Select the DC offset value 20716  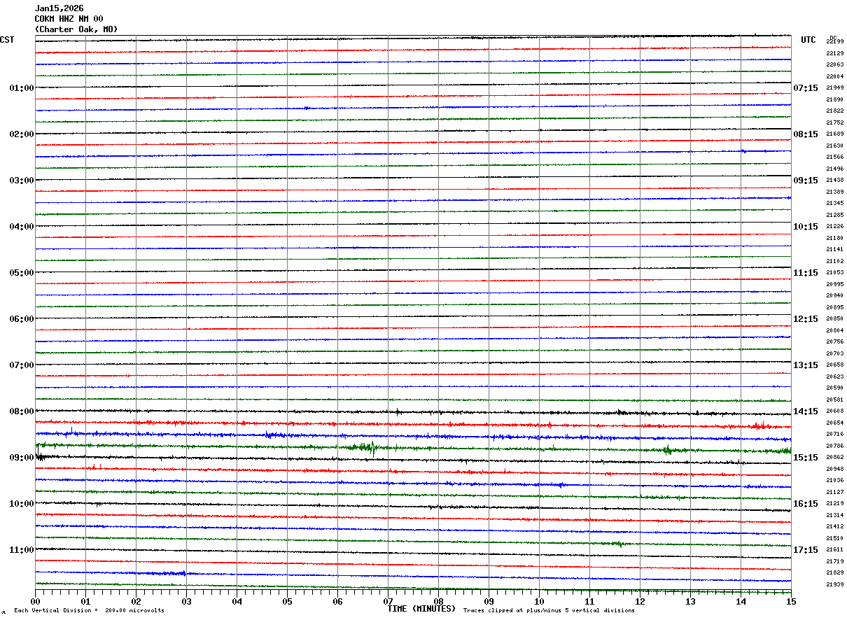tap(835, 434)
